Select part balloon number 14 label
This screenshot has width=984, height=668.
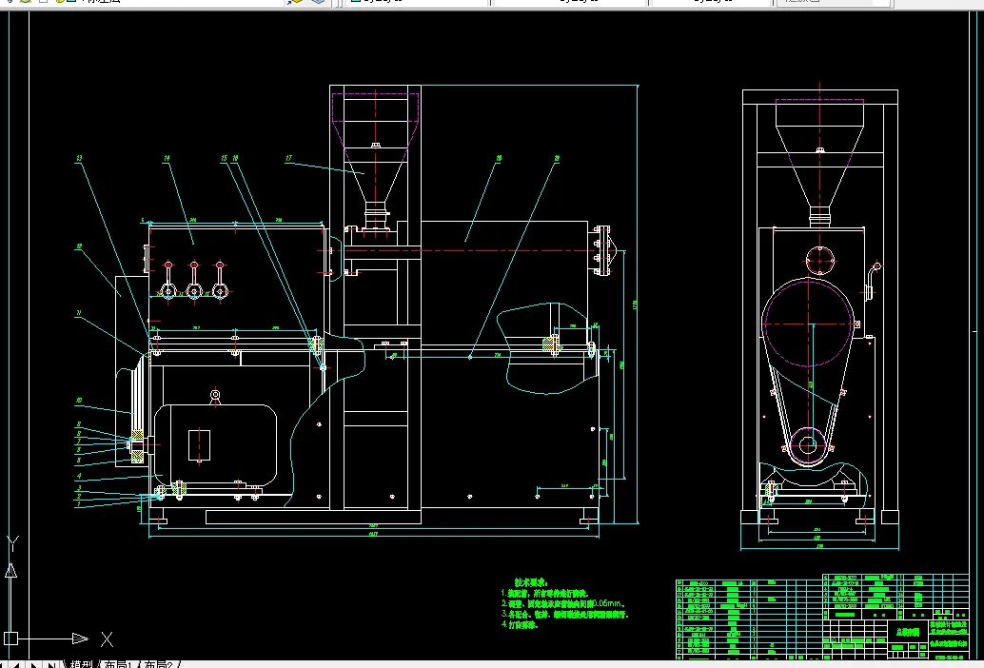click(167, 158)
